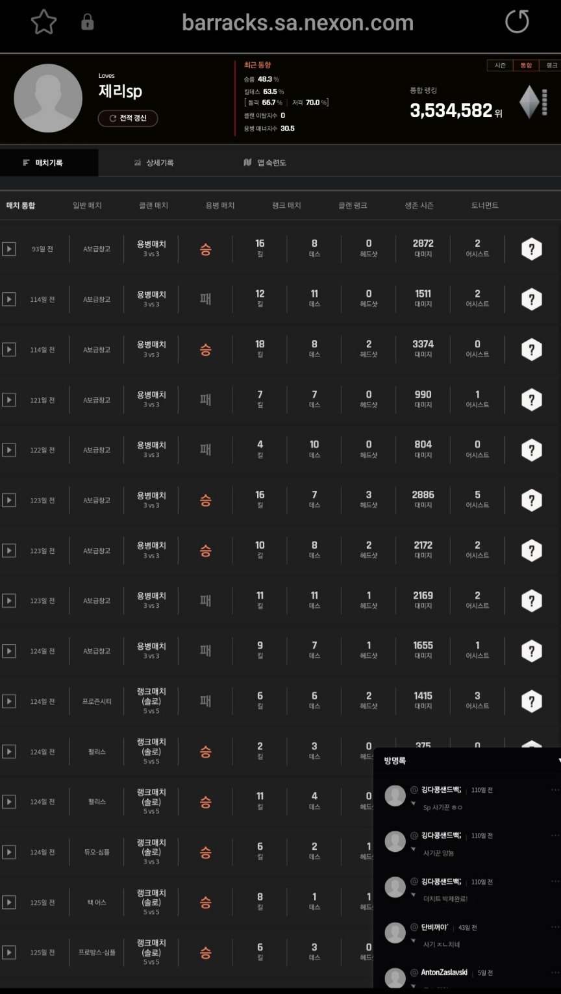Viewport: 561px width, 994px height.
Task: Open the question-mark badge on the 93일 전 match
Action: click(532, 249)
